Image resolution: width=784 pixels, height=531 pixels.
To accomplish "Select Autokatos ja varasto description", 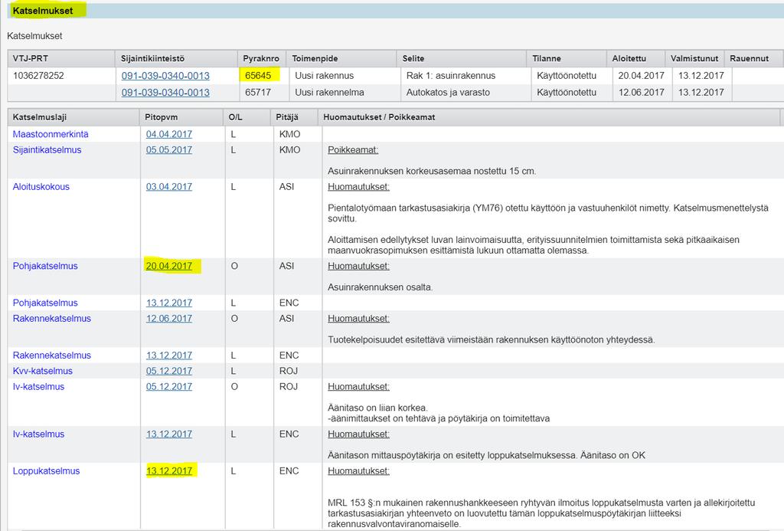I will coord(448,93).
